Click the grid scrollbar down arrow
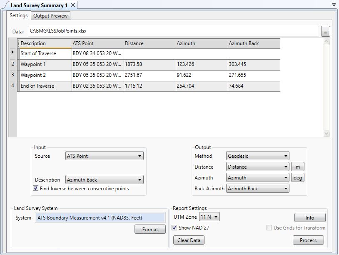The width and height of the screenshot is (339, 255). pos(326,133)
